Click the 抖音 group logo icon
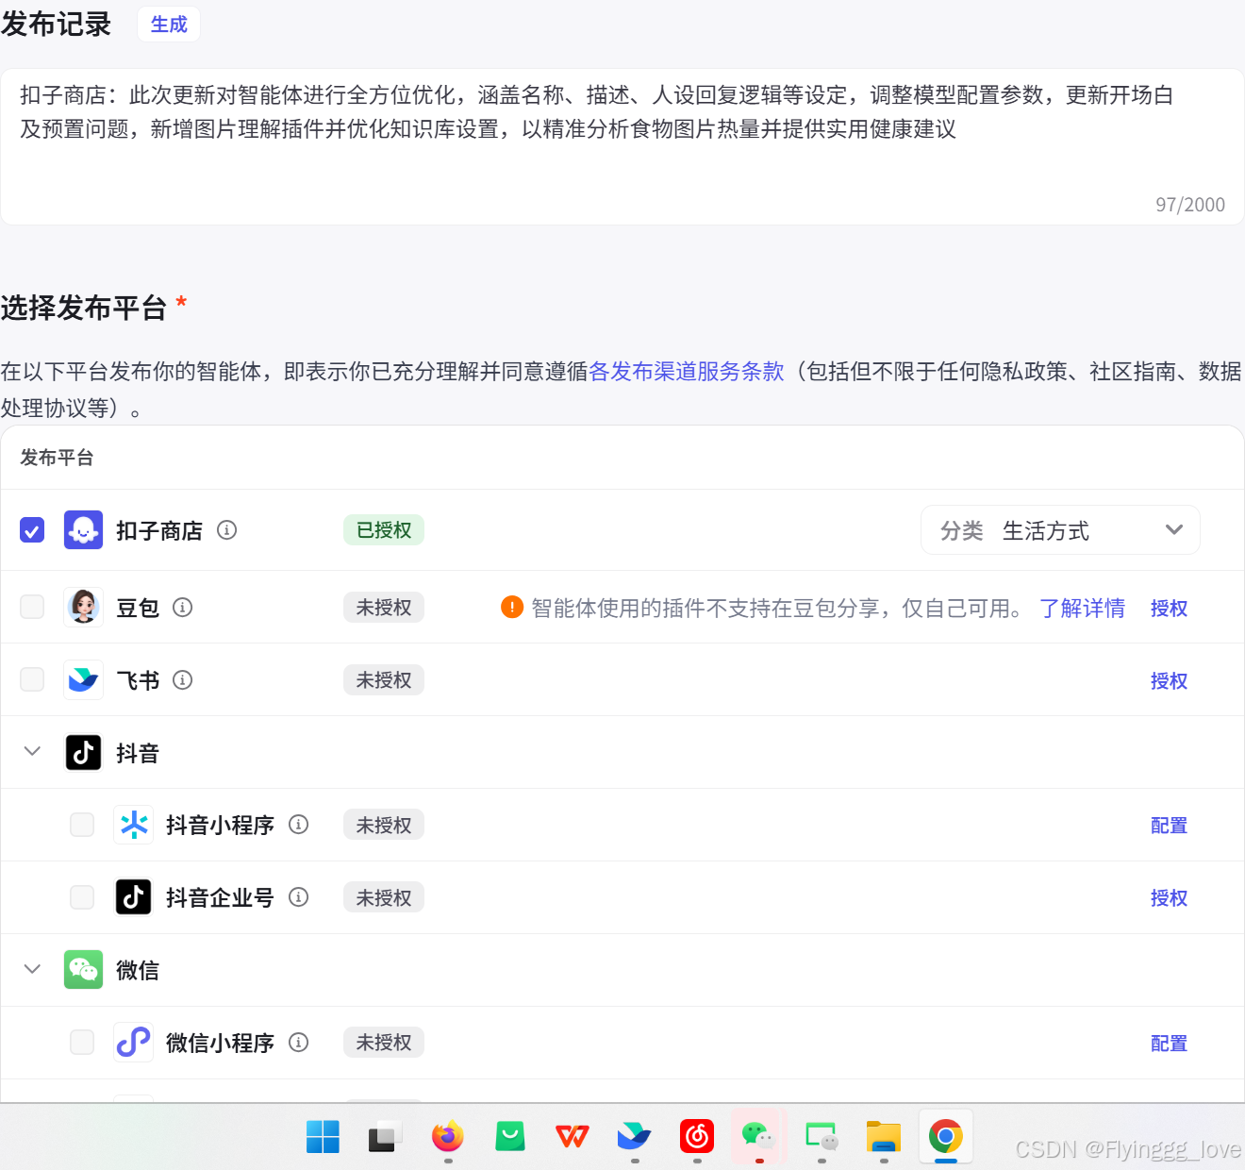The image size is (1245, 1170). [x=83, y=752]
